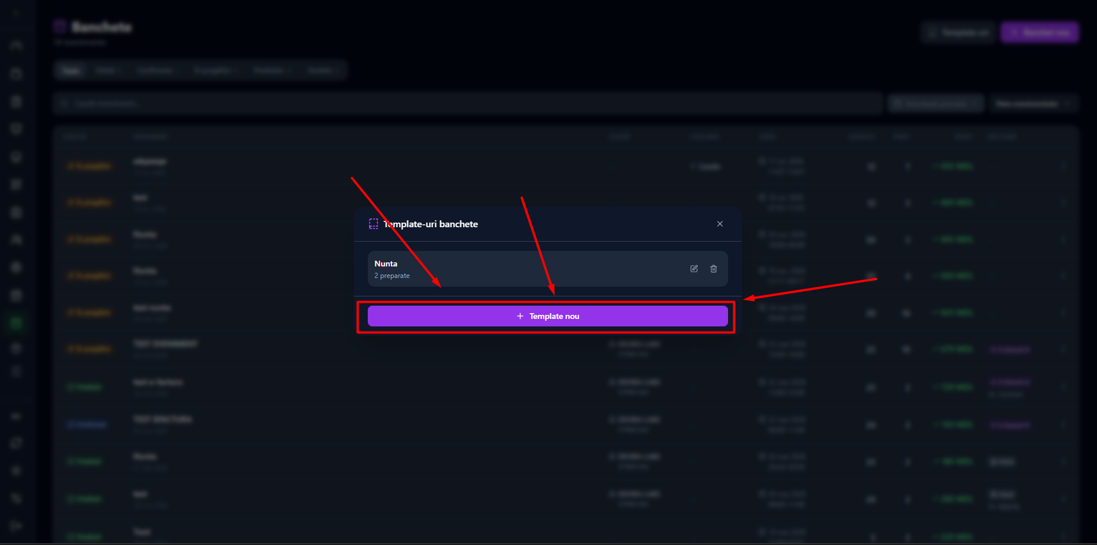Click the blurred purple Banchet nou button

(1040, 32)
